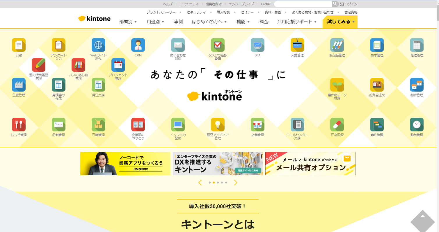Open the コミュニティ link
The height and width of the screenshot is (232, 439).
pyautogui.click(x=189, y=4)
